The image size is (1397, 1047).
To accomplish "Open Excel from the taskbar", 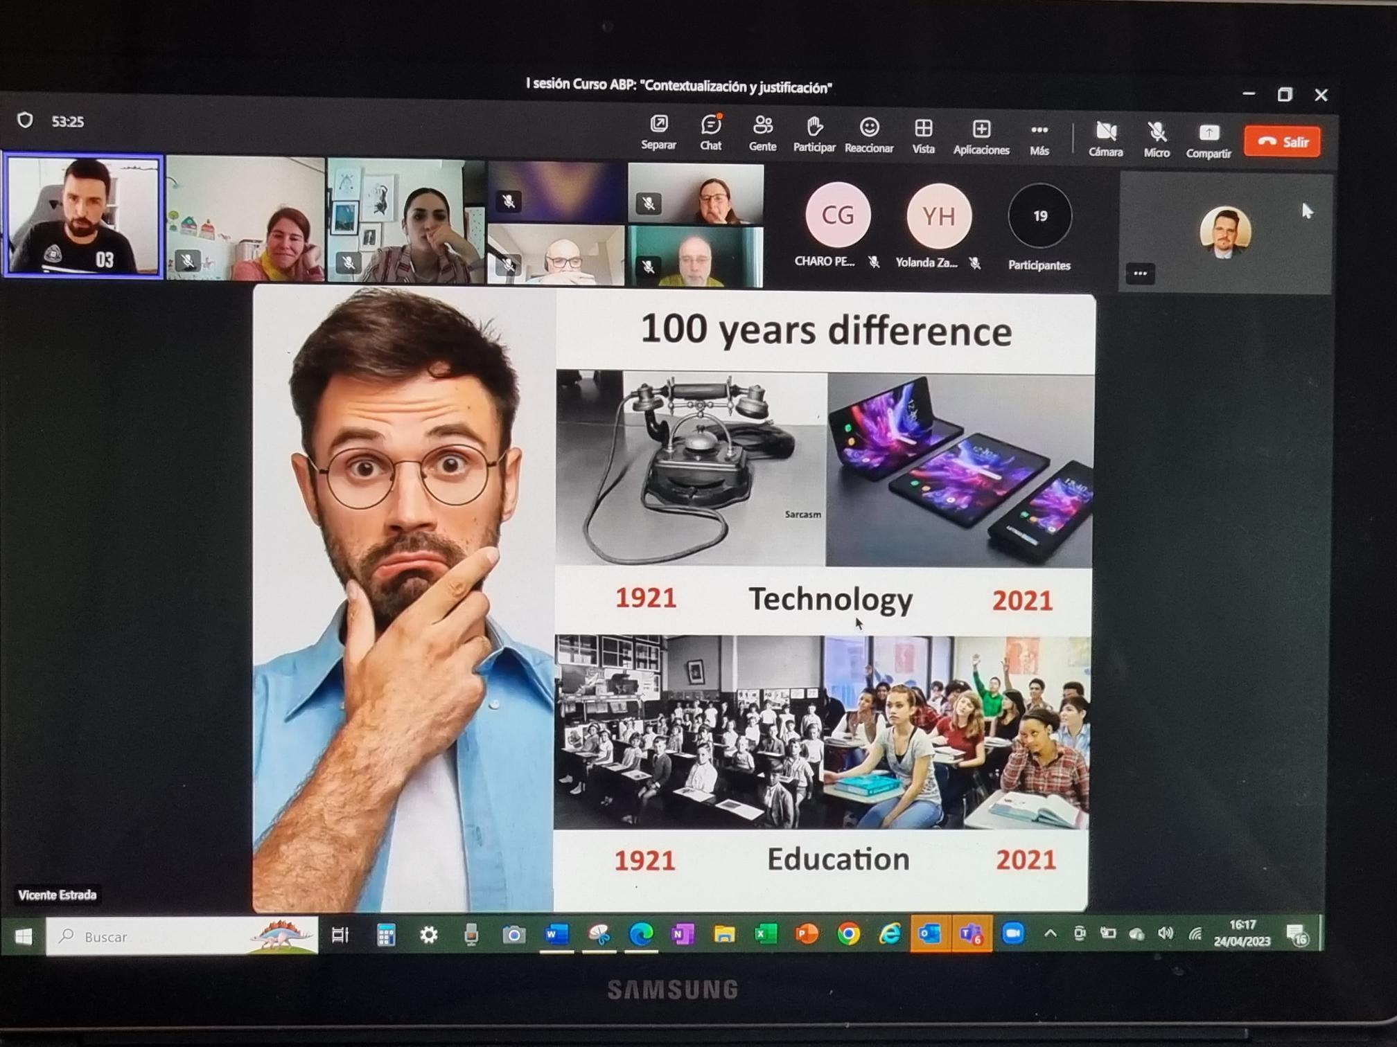I will click(765, 936).
